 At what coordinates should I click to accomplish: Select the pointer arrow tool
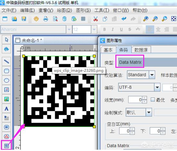tap(6, 40)
